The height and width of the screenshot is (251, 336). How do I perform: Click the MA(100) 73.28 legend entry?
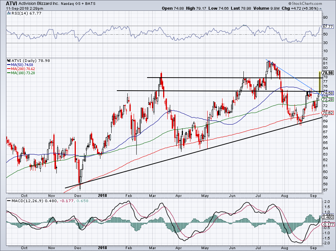tap(21, 73)
